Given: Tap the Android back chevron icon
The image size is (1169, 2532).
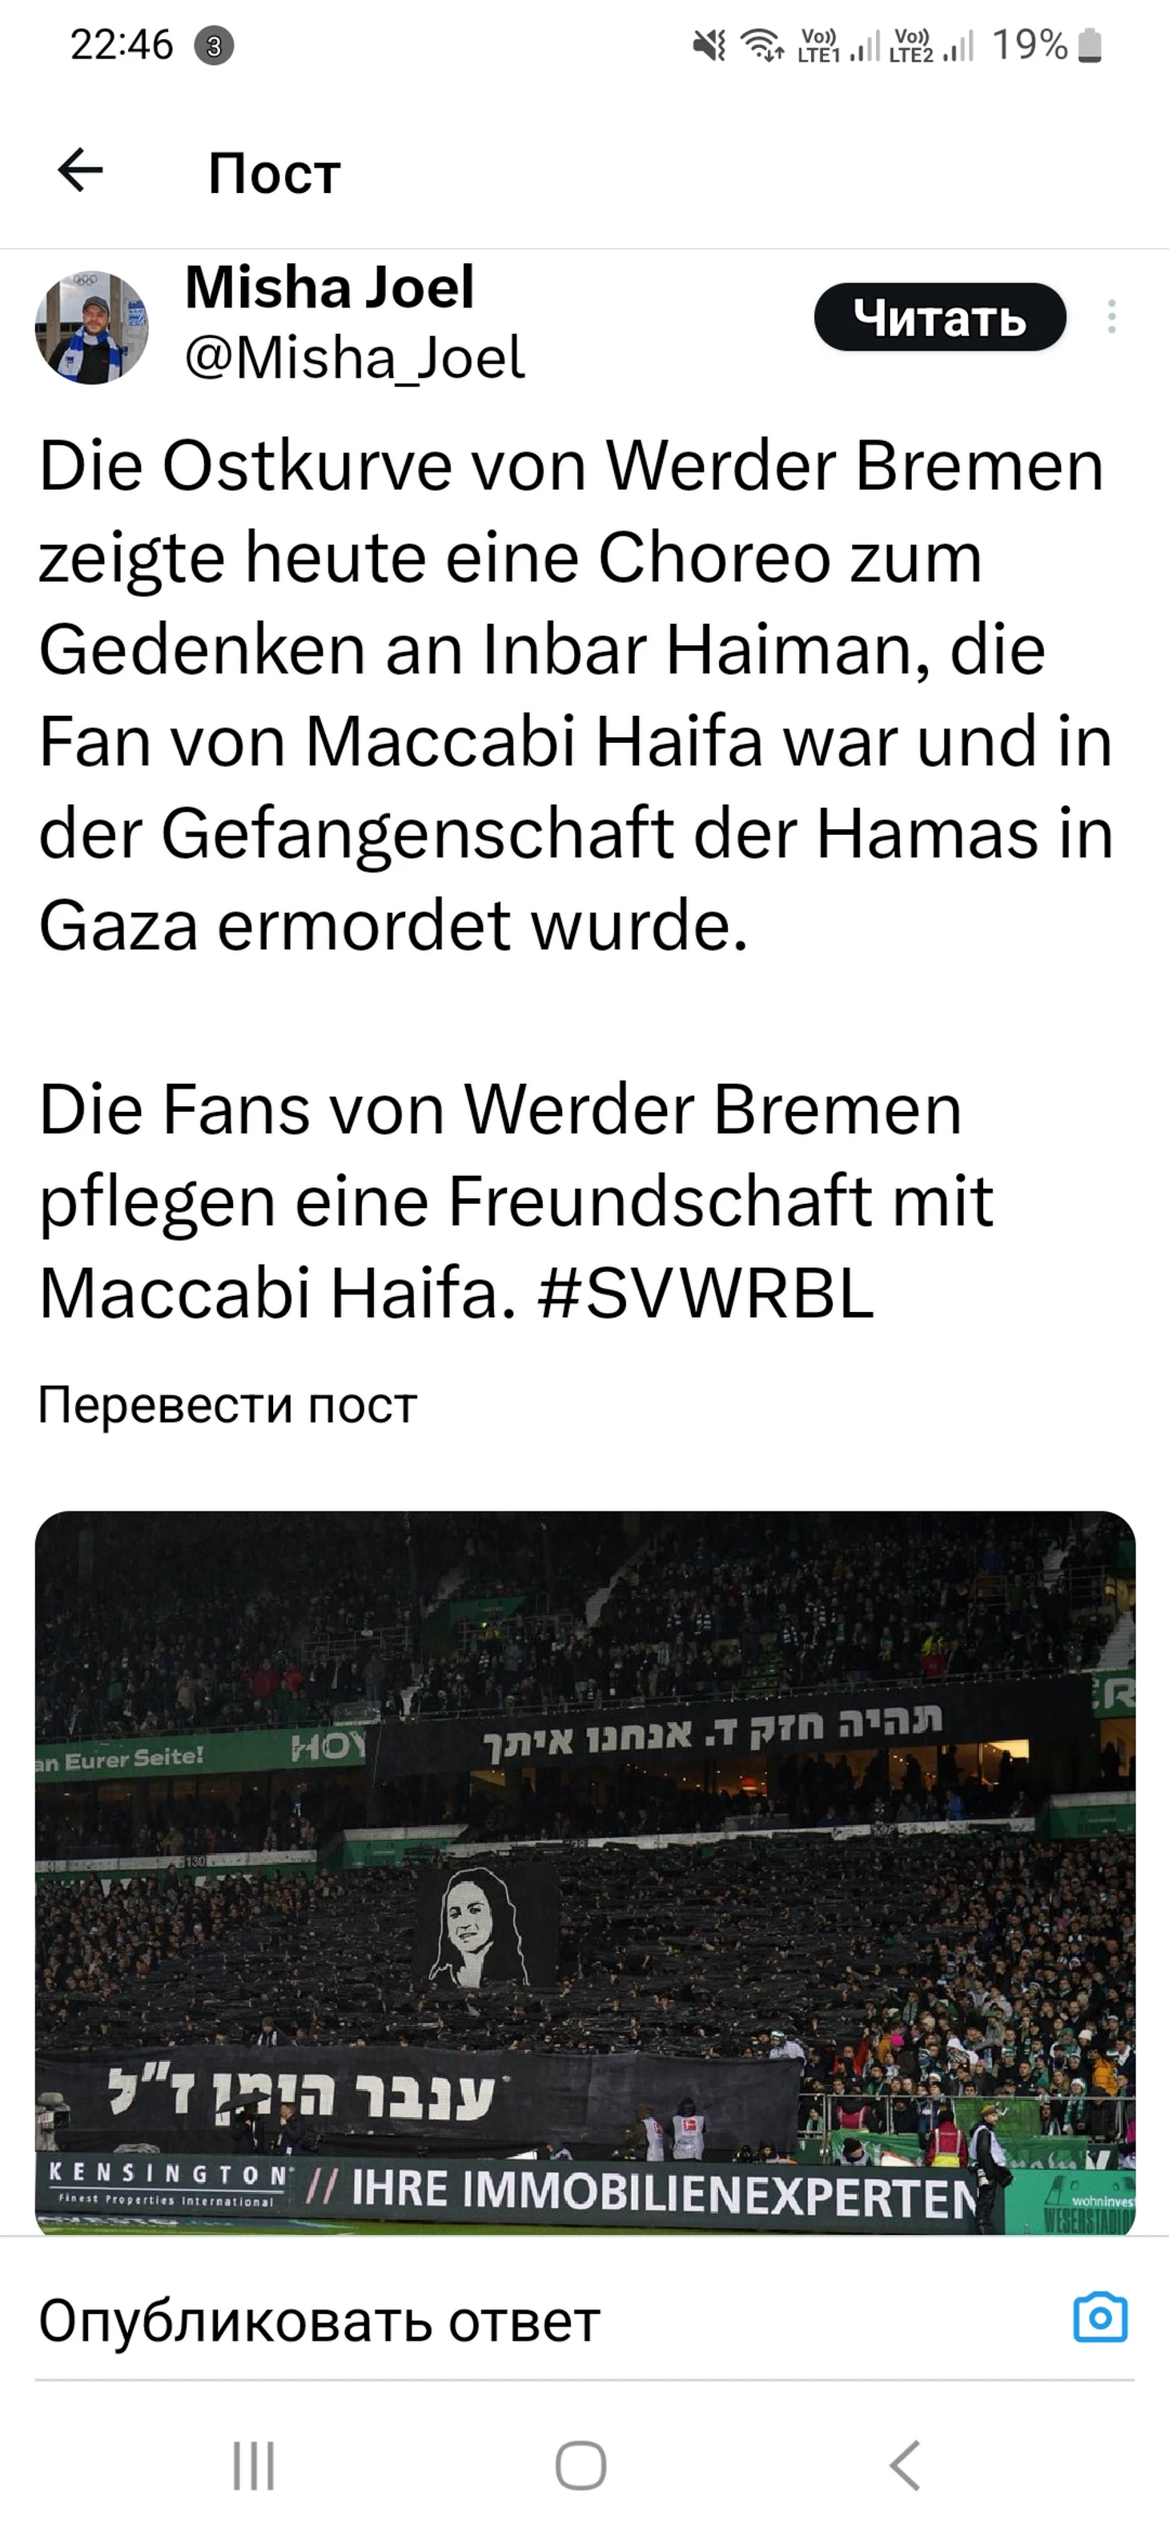Looking at the screenshot, I should 905,2466.
